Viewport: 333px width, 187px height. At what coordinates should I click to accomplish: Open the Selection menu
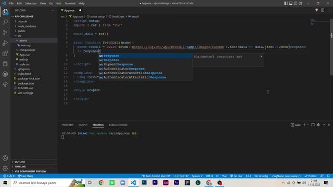pyautogui.click(x=31, y=4)
